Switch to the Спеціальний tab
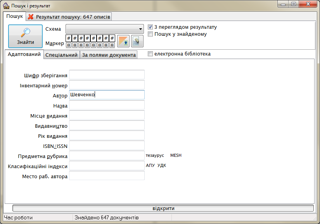320x224 pixels. coord(62,55)
